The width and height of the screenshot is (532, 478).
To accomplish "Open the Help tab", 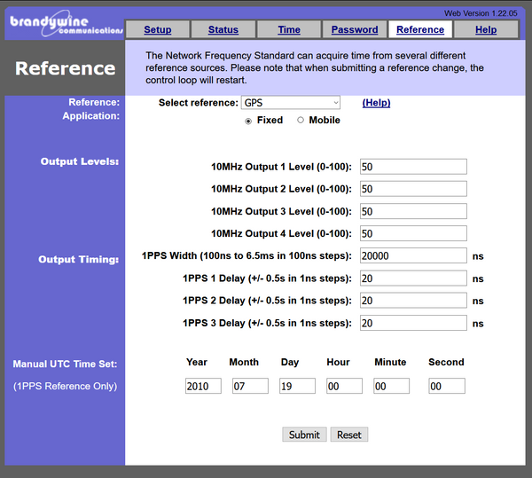I will (486, 29).
